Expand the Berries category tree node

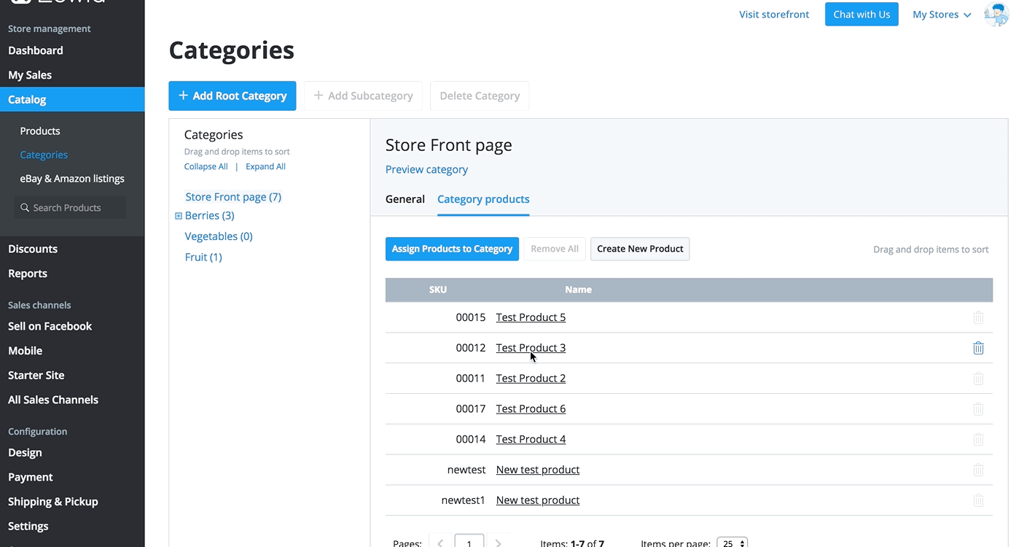179,216
